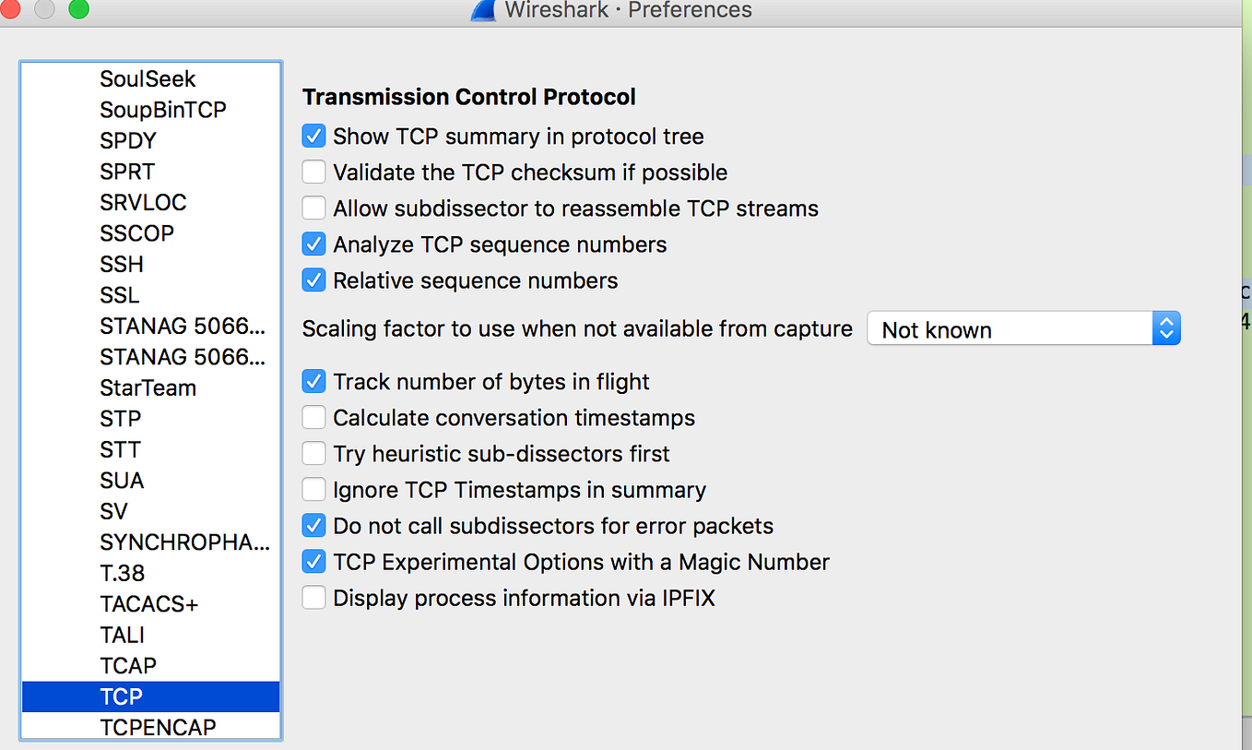Select TCPENCAP protocol in the list
1252x750 pixels.
158,727
